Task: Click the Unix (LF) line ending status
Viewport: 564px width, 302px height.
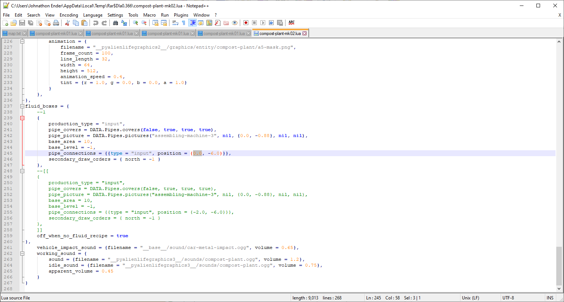Action: tap(471, 298)
